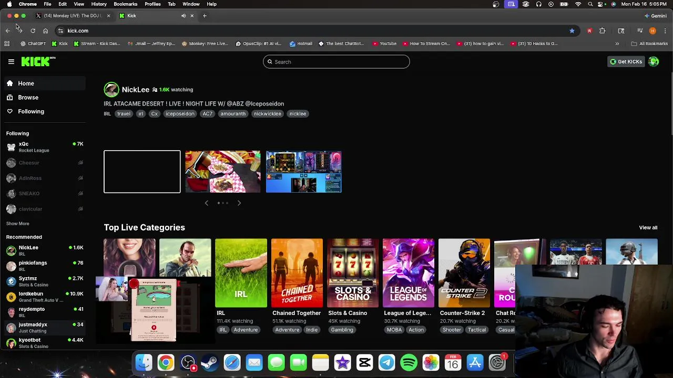Open Cheesur channel in Following list
The image size is (673, 378).
[44, 163]
